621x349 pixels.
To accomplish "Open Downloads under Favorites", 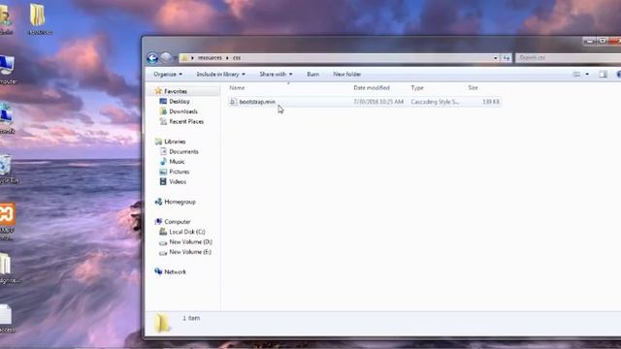I will tap(183, 111).
